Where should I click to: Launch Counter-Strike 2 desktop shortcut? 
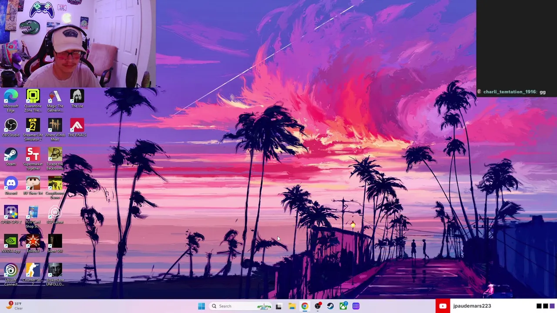point(33,275)
